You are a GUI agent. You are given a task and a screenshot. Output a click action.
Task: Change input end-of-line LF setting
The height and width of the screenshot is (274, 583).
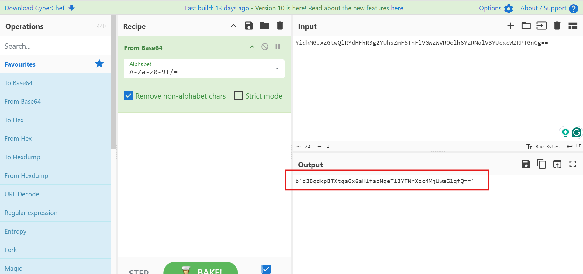574,146
